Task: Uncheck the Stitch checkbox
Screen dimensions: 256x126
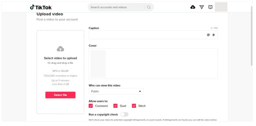Action: [x=134, y=106]
